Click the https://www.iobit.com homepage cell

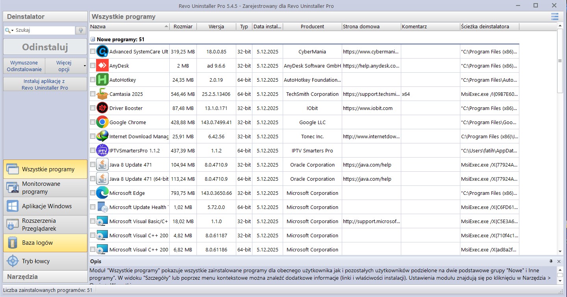371,108
